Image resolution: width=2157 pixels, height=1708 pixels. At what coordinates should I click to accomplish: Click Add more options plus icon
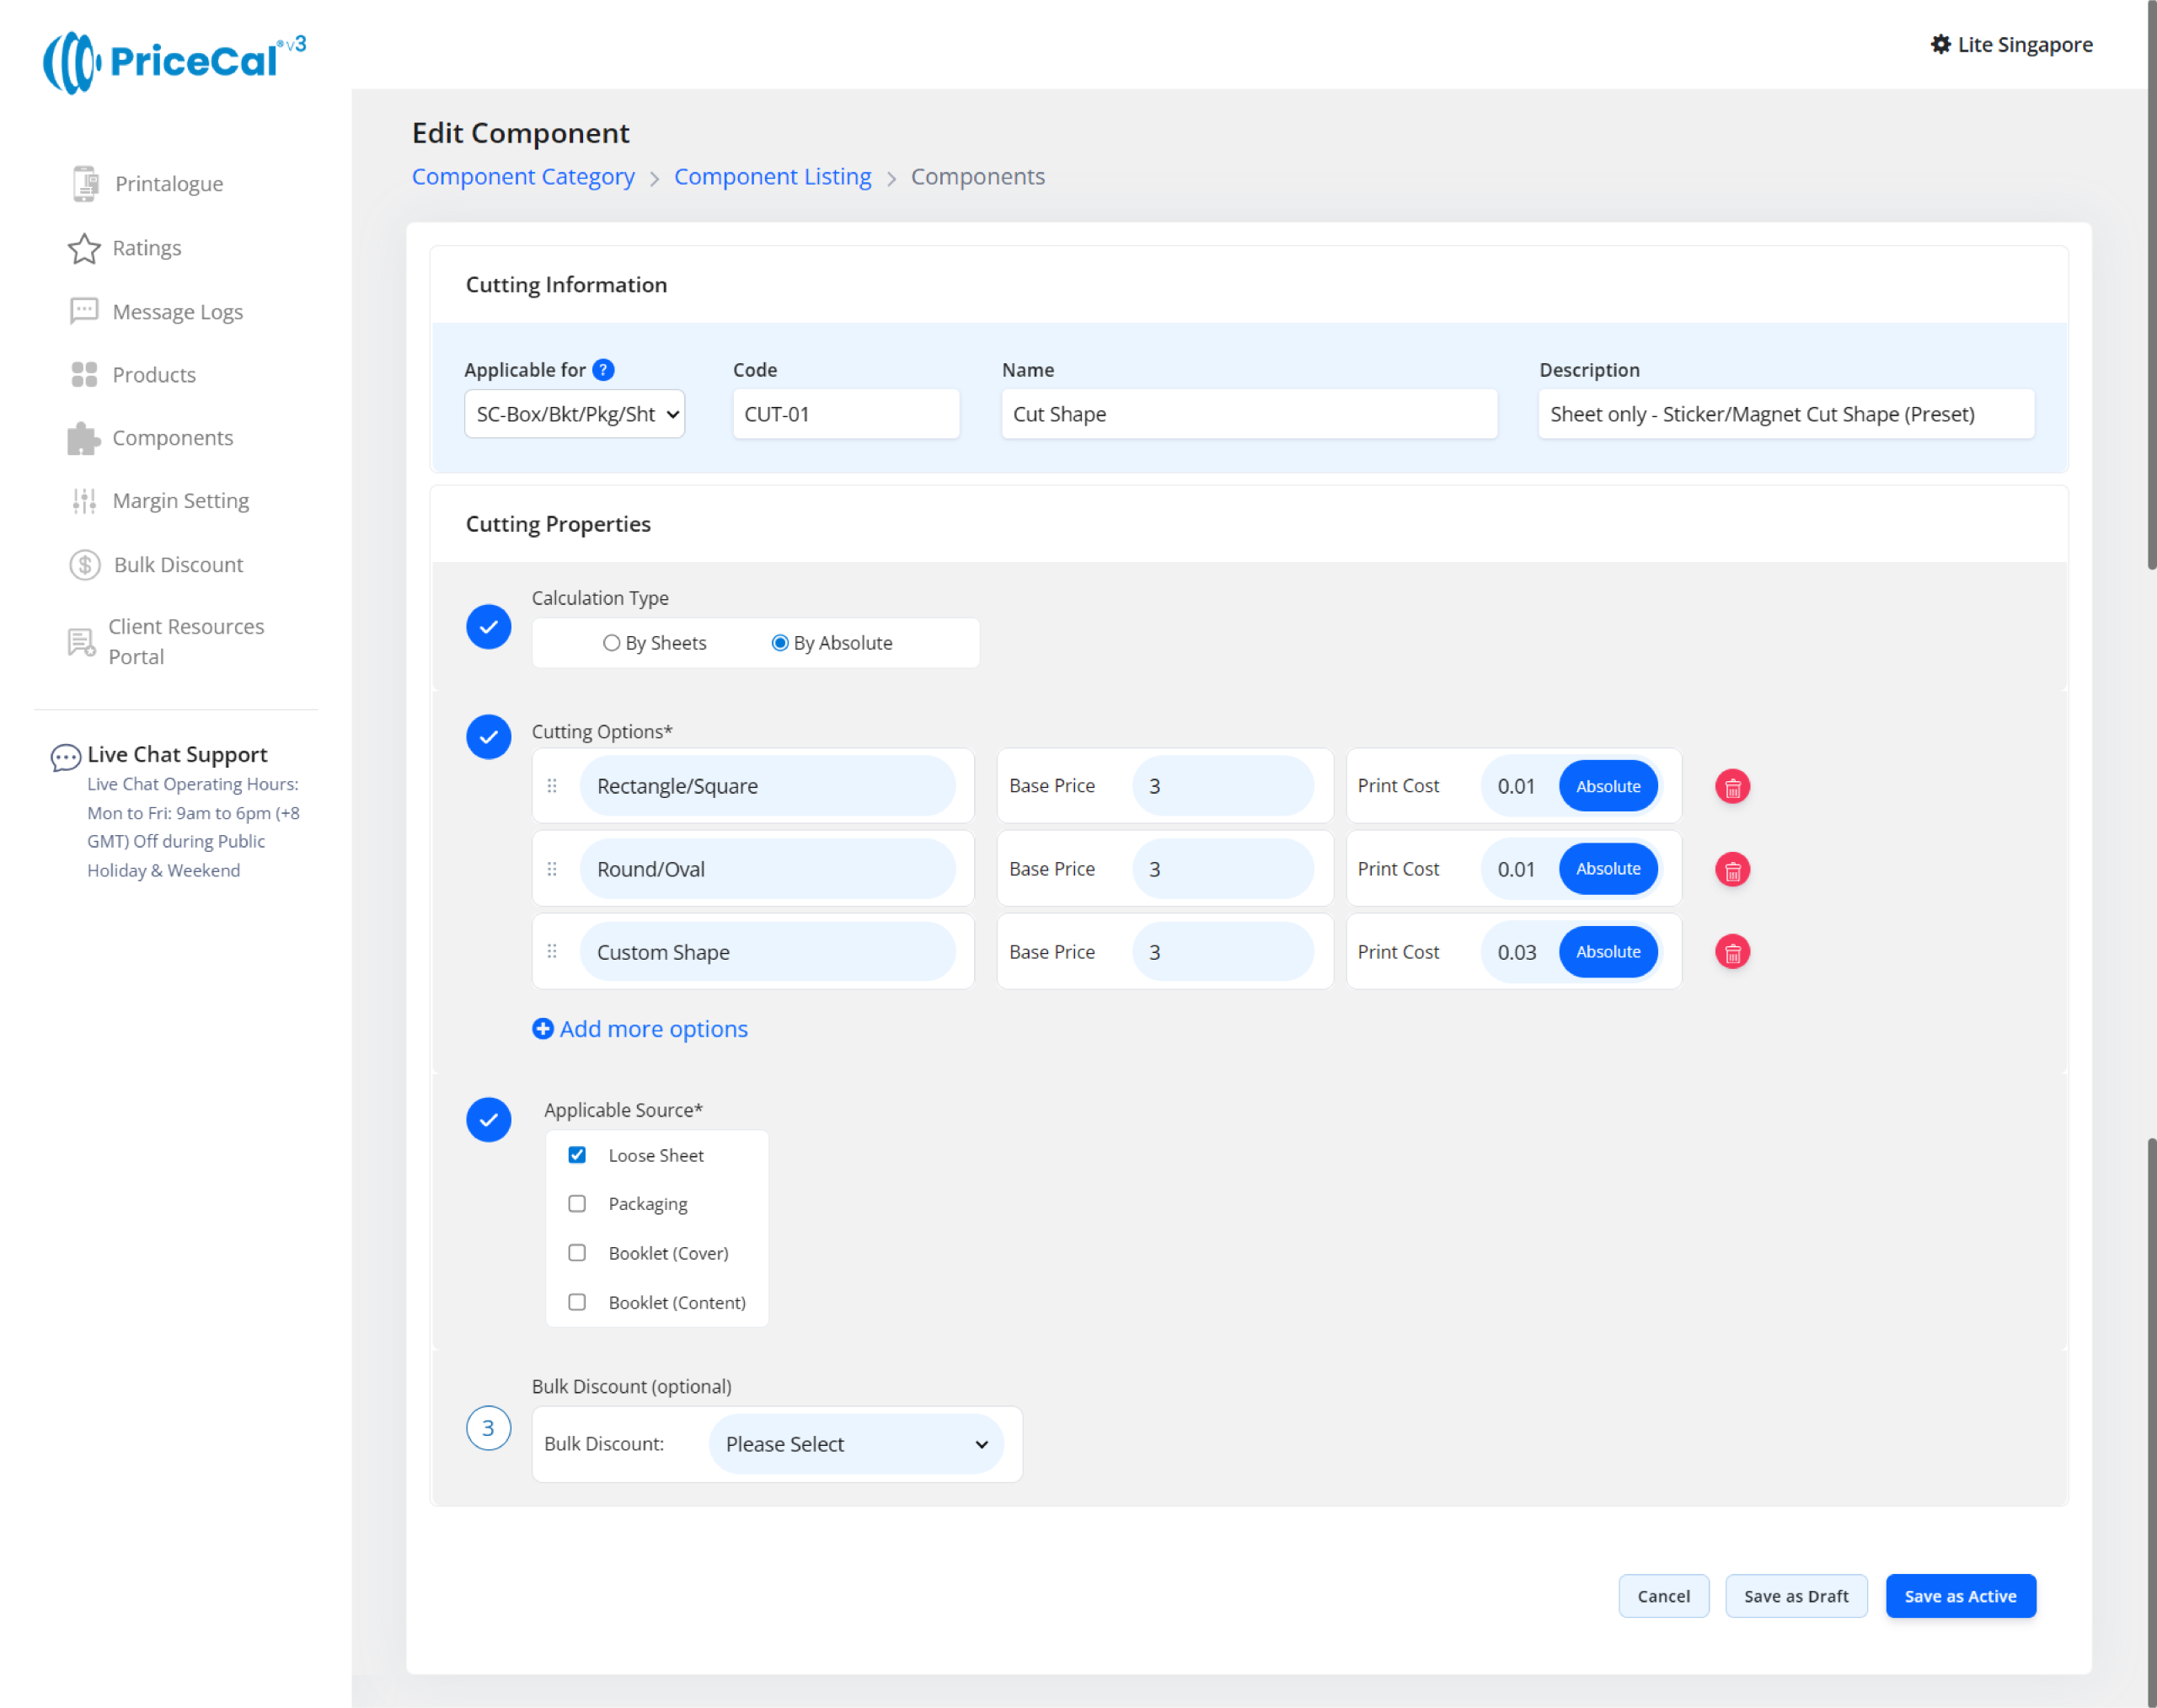tap(542, 1029)
